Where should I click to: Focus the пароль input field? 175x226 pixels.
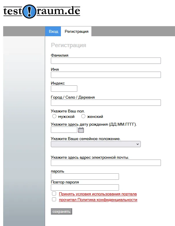(85, 177)
